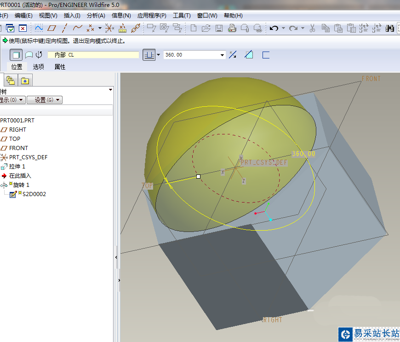Image resolution: width=400 pixels, height=342 pixels.
Task: Click the redo arrow icon
Action: click(293, 28)
